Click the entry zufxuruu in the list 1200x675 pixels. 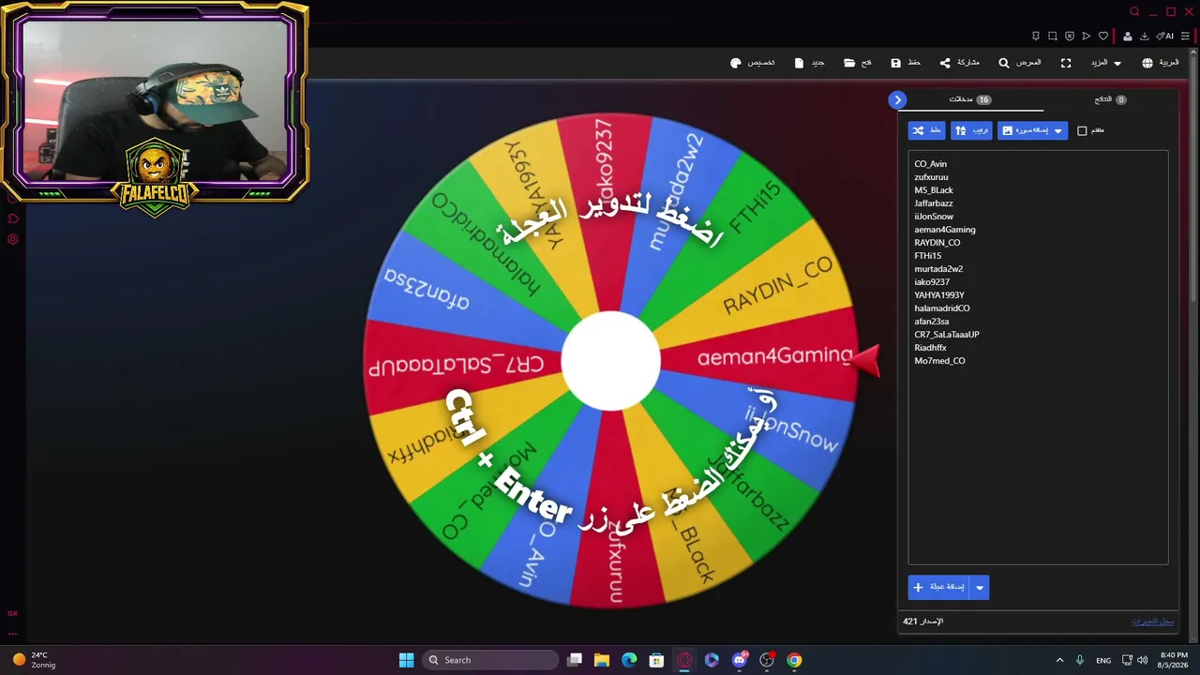[x=931, y=177]
